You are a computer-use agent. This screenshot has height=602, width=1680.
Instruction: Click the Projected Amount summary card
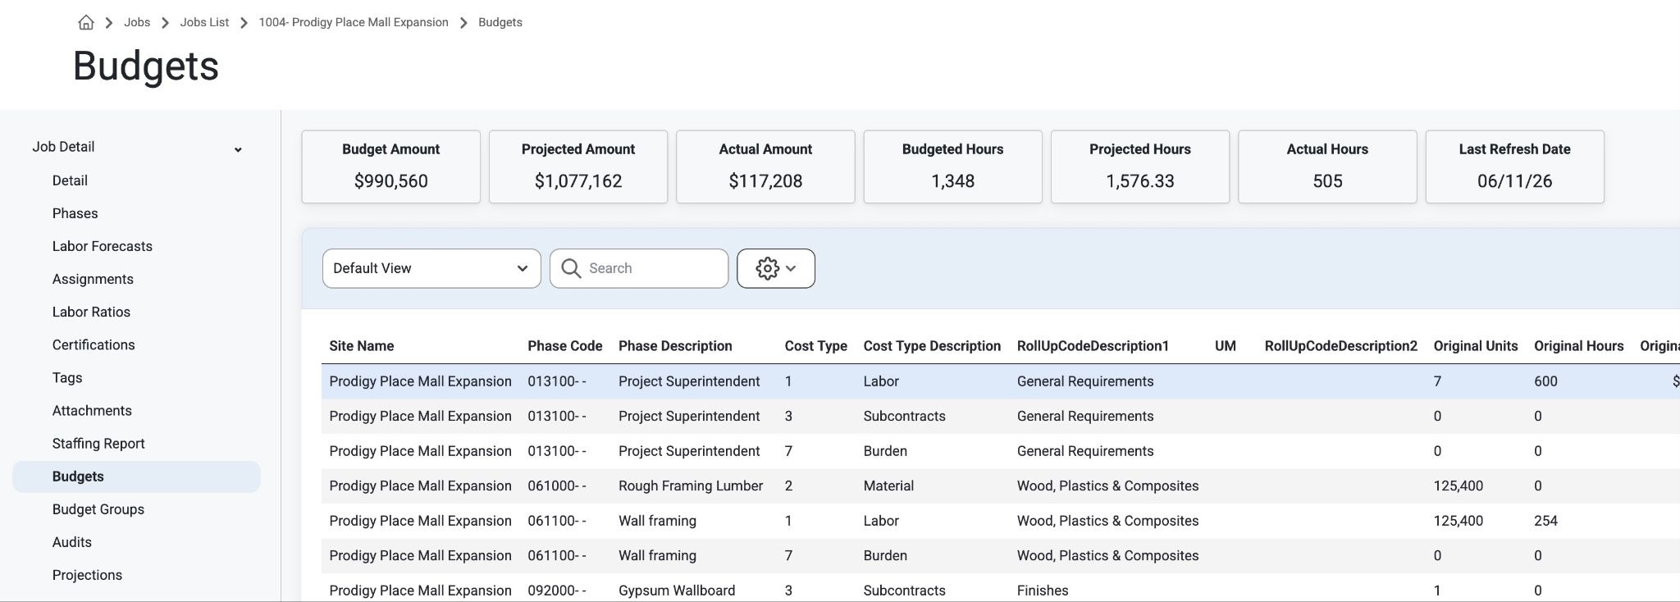coord(578,166)
